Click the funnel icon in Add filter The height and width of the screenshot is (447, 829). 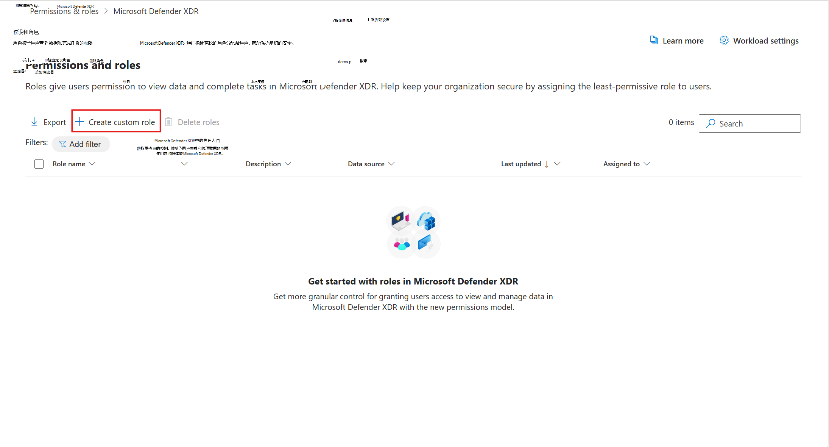coord(62,144)
